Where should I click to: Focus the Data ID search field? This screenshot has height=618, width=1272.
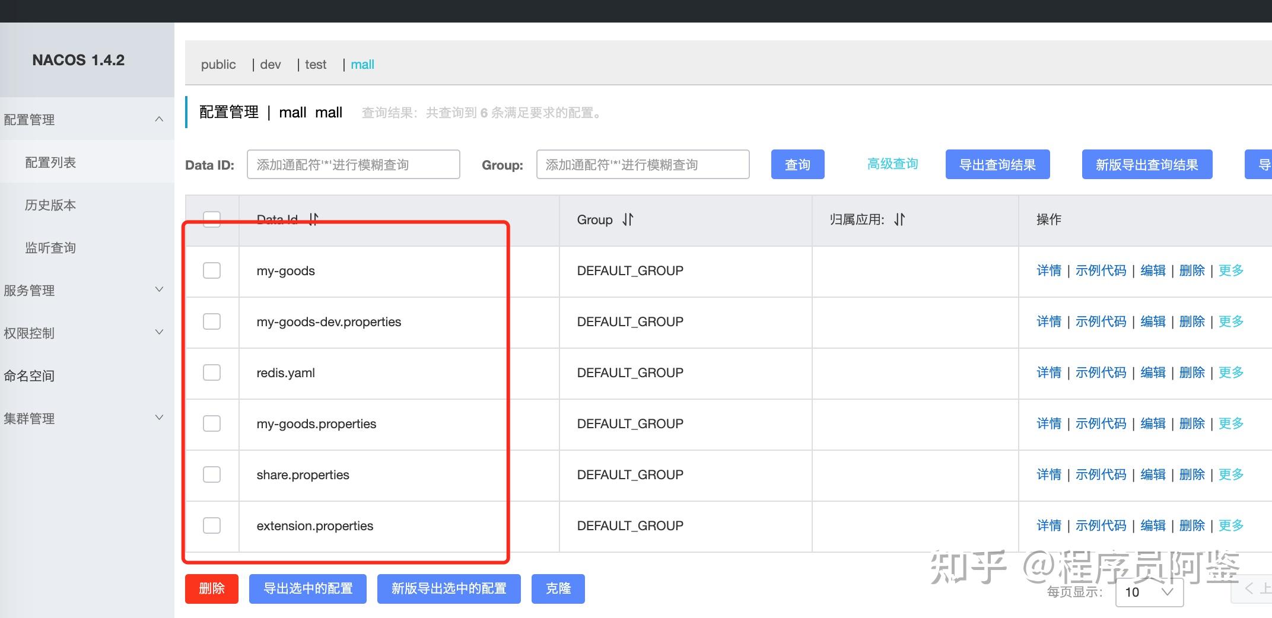(x=354, y=164)
